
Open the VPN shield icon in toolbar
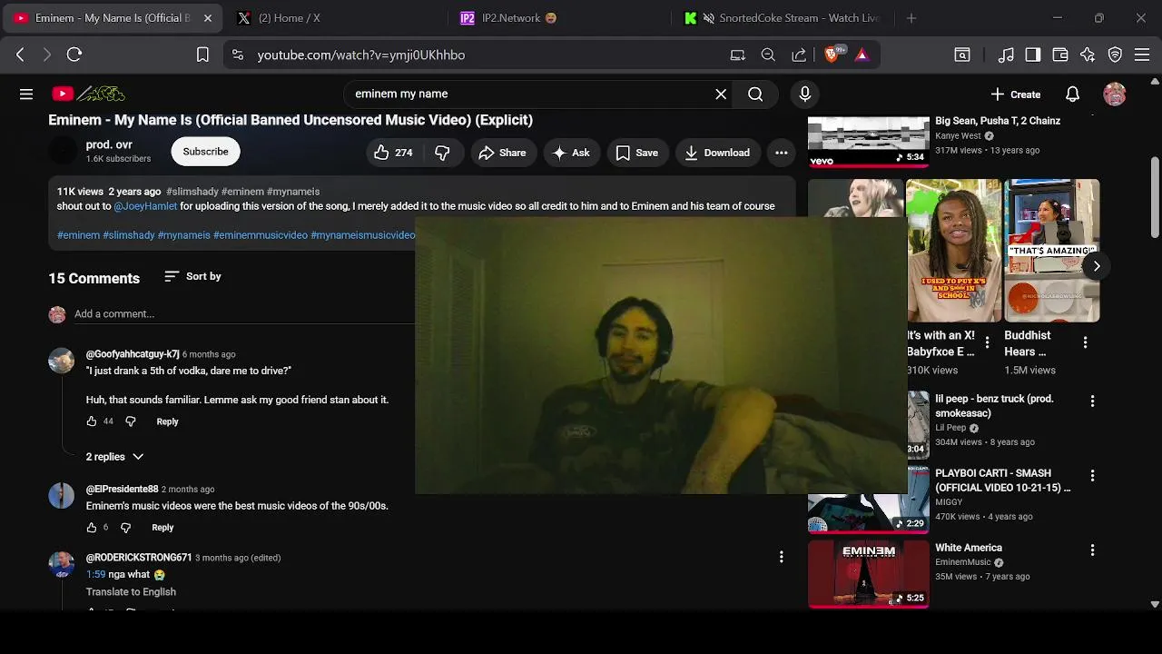point(1115,54)
